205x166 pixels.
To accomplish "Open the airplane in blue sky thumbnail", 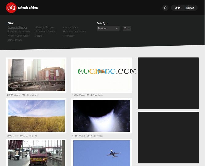I will [x=102, y=153].
